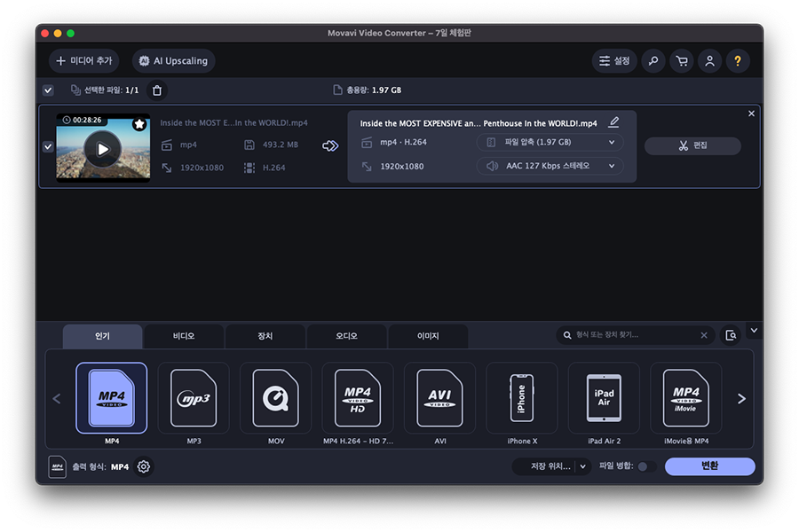
Task: Collapse the format panel chevron
Action: point(754,331)
